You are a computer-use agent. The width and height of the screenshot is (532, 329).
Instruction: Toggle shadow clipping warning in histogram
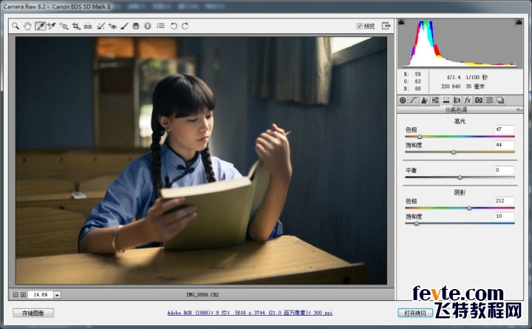(401, 22)
